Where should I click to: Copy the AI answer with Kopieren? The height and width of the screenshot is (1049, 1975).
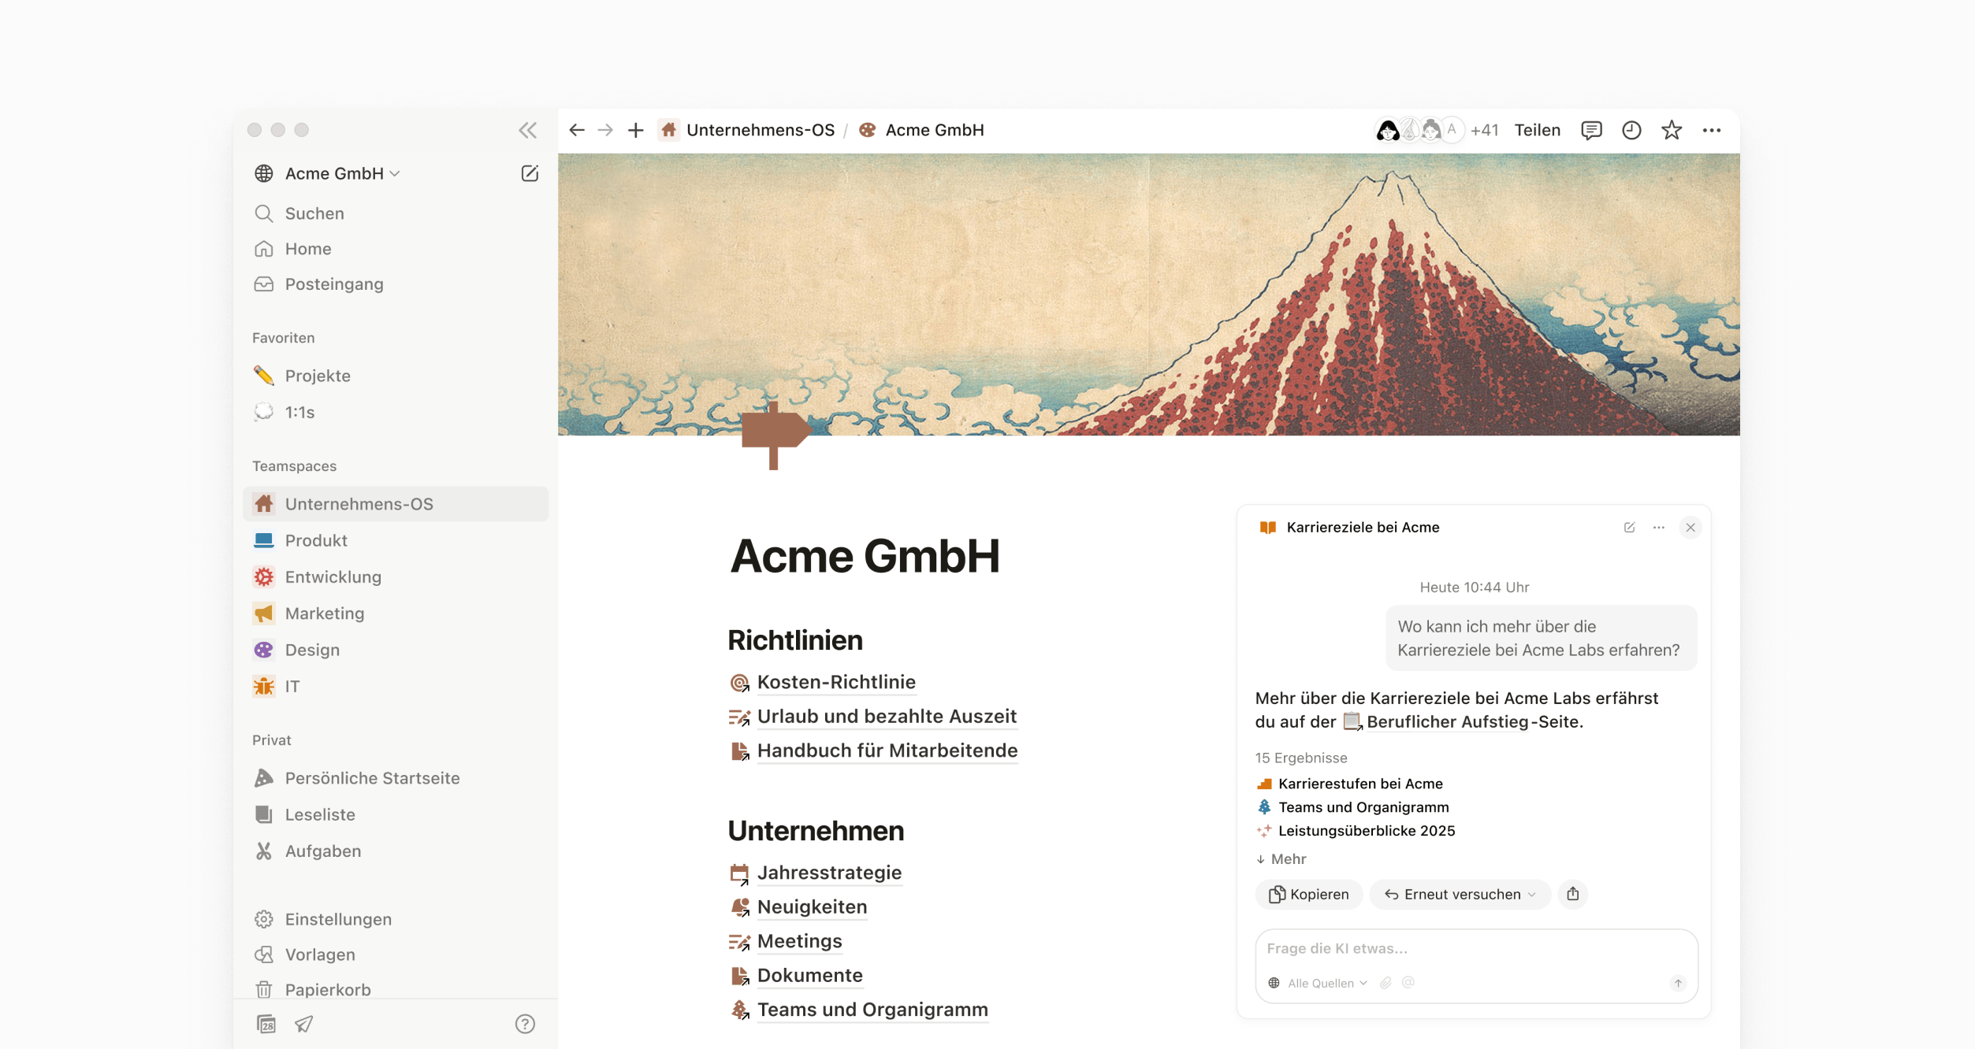pos(1309,894)
